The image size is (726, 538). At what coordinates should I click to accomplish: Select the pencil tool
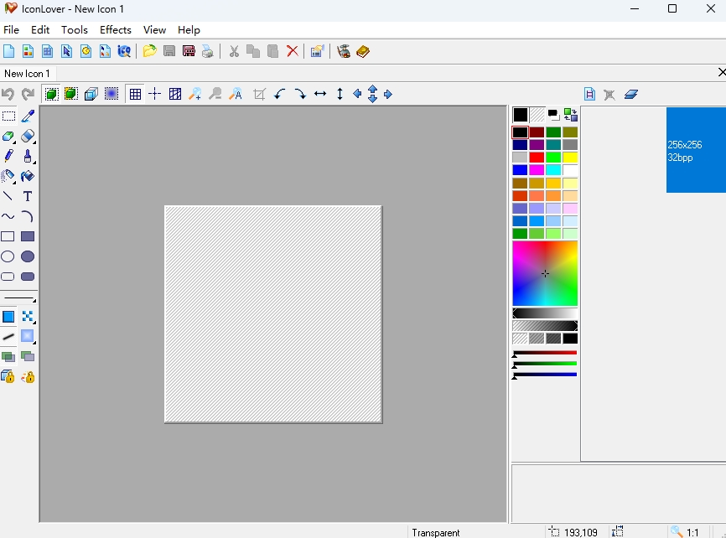point(8,156)
